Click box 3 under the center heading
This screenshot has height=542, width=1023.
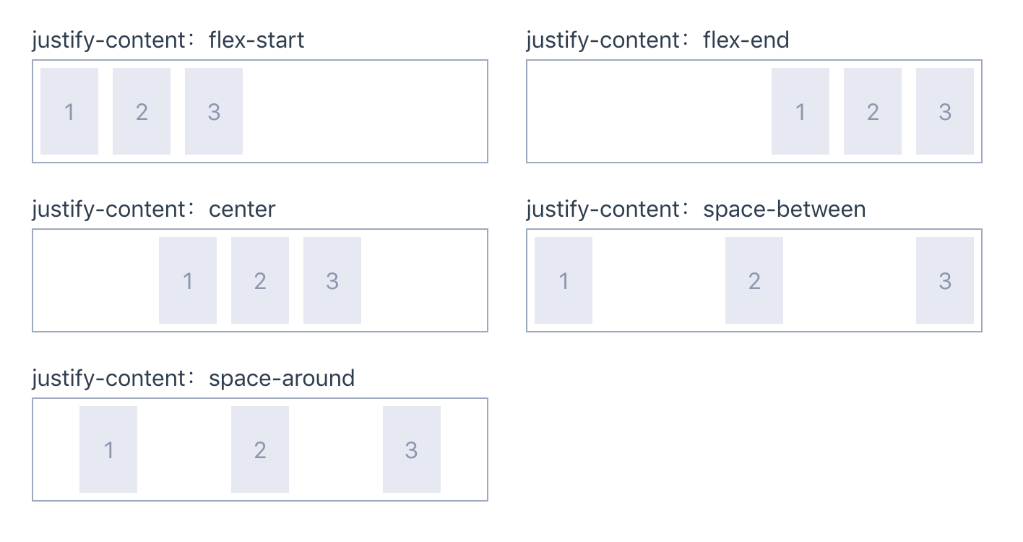(x=332, y=280)
